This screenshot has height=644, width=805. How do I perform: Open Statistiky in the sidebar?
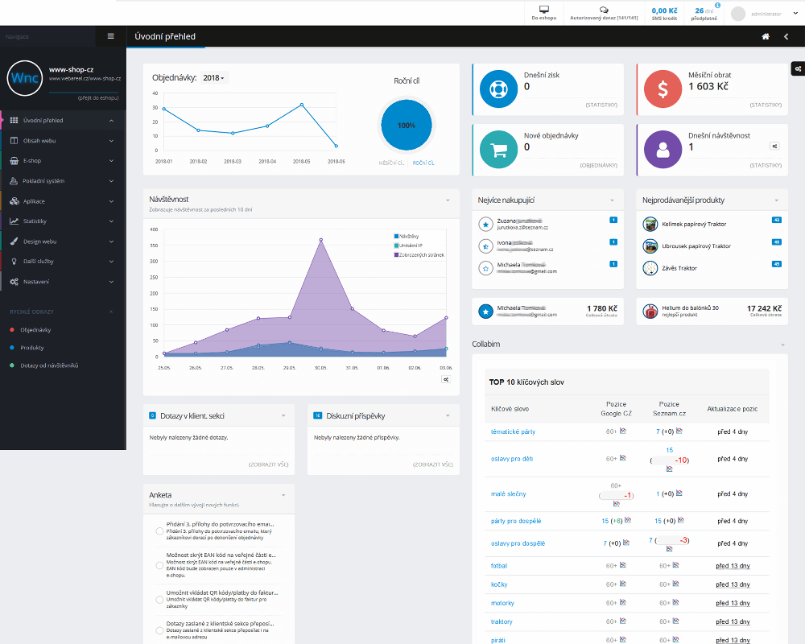coord(60,221)
